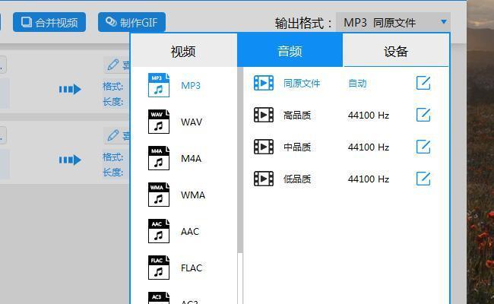The width and height of the screenshot is (494, 304).
Task: Select the 低品质 preset
Action: click(297, 179)
